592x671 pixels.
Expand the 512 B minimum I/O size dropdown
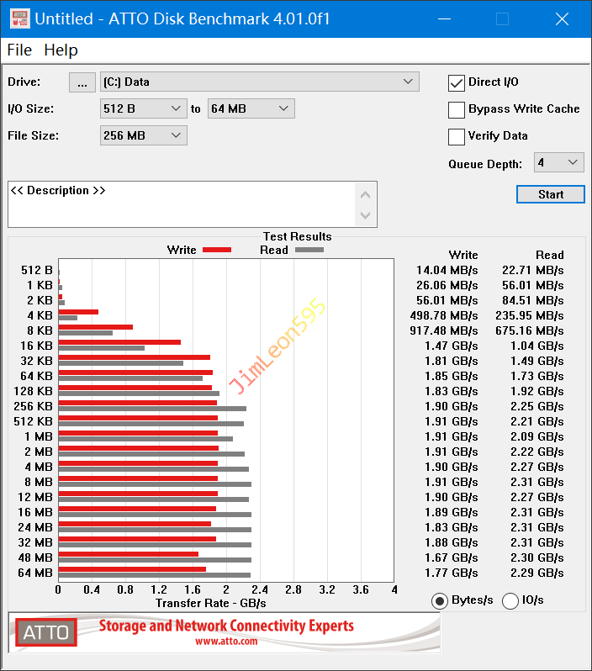[143, 108]
